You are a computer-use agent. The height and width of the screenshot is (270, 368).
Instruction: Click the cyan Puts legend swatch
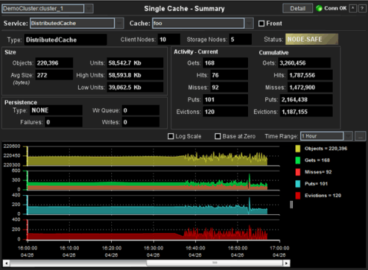(297, 184)
